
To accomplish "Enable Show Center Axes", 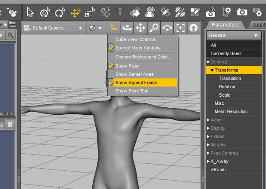I will point(134,74).
